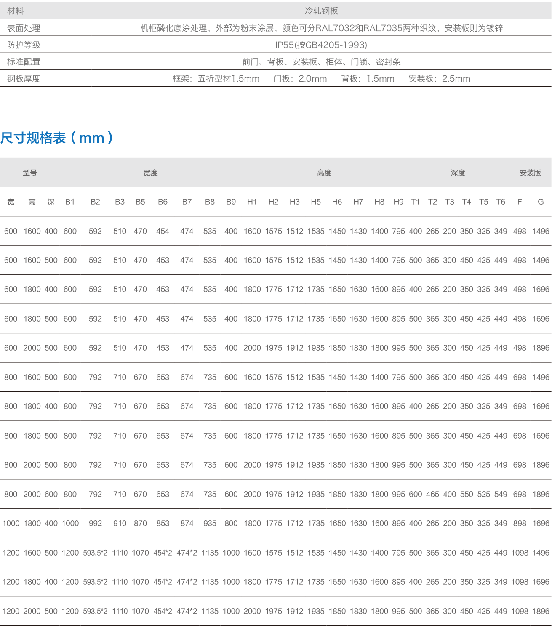Select the 材料 row label
The image size is (552, 628).
click(16, 11)
